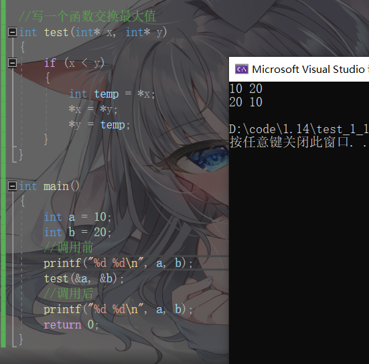Click the condition x < y

(84, 63)
